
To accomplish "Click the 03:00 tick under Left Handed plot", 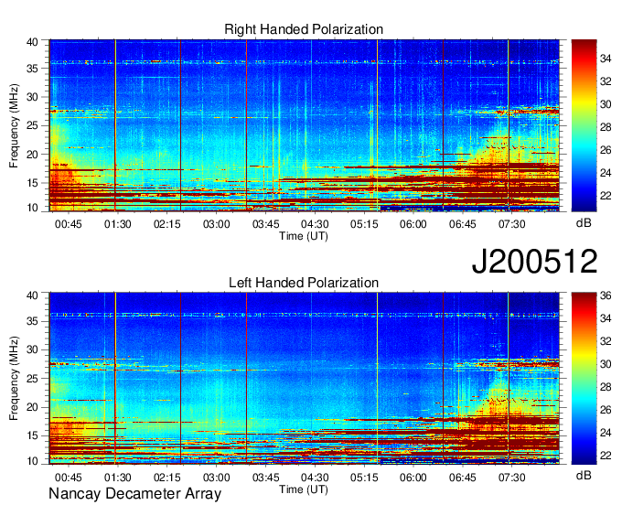I will pos(217,477).
